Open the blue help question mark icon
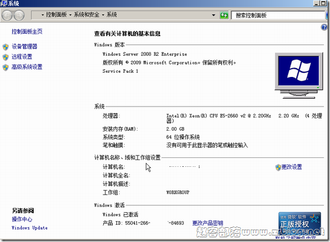This screenshot has height=242, width=330. (324, 27)
